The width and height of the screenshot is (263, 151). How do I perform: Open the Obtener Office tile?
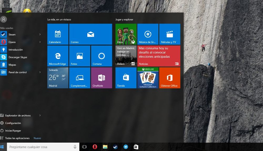point(170,78)
